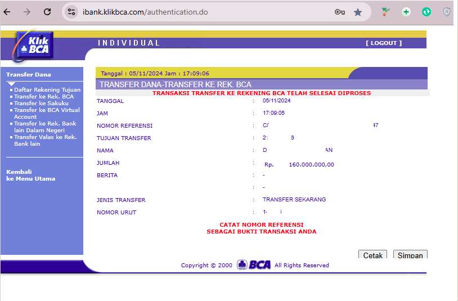Open Transfer Valas ke Rek. Bank lain
The width and height of the screenshot is (458, 301).
tap(45, 140)
